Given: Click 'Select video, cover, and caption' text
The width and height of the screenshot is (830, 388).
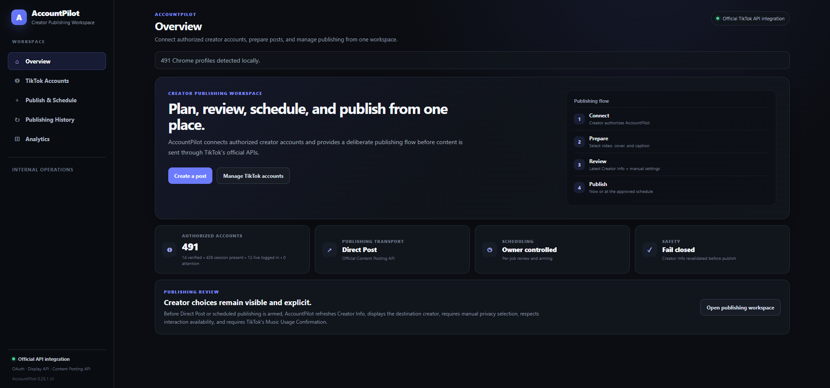Looking at the screenshot, I should 619,146.
